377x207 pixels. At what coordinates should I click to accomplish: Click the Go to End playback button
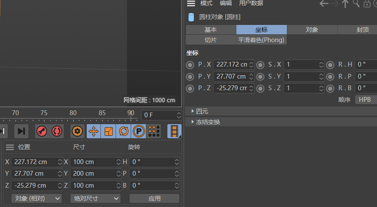click(x=21, y=131)
